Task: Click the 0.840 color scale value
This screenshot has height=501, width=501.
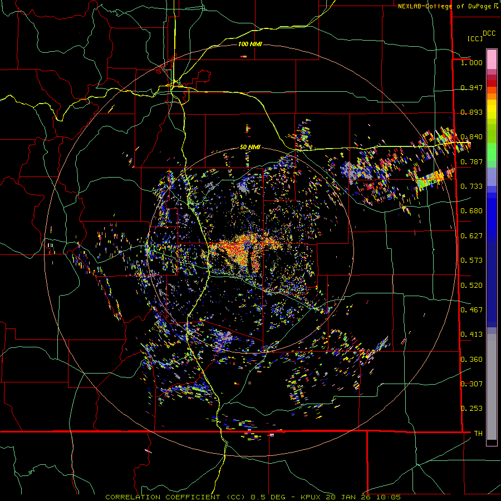Action: coord(471,137)
